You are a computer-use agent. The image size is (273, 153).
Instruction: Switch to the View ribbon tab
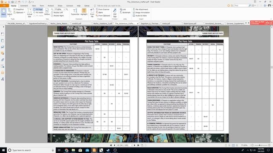34,6
